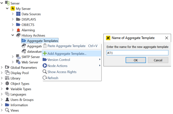173x114 pixels.
Task: Click the Object Types cube icon
Action: point(7,84)
